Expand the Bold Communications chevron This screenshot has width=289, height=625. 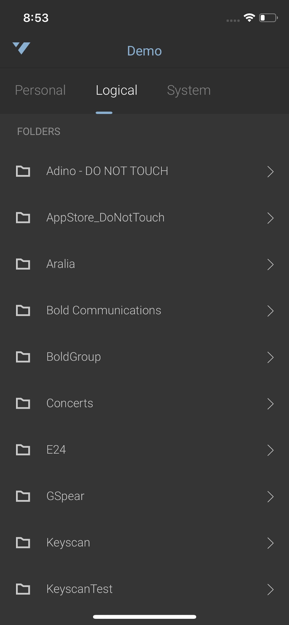270,311
